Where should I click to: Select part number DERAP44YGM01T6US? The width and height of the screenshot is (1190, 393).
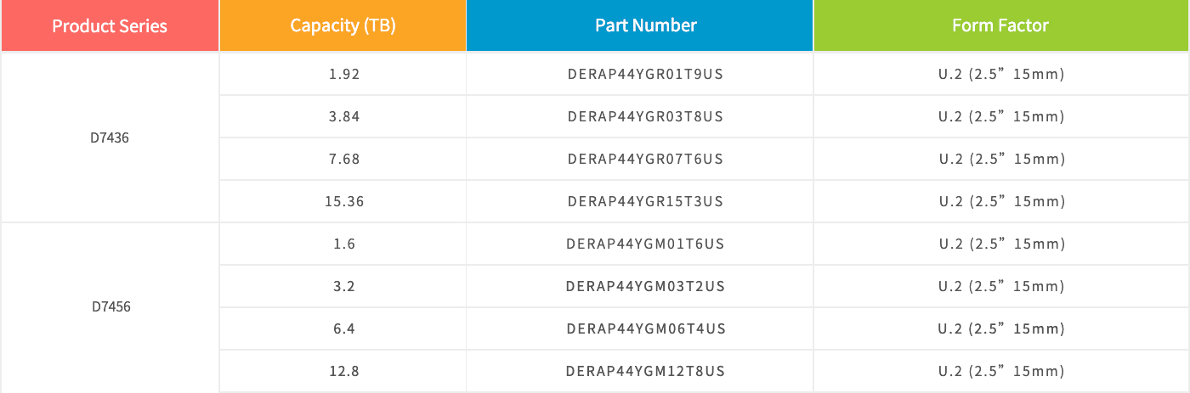pos(645,244)
